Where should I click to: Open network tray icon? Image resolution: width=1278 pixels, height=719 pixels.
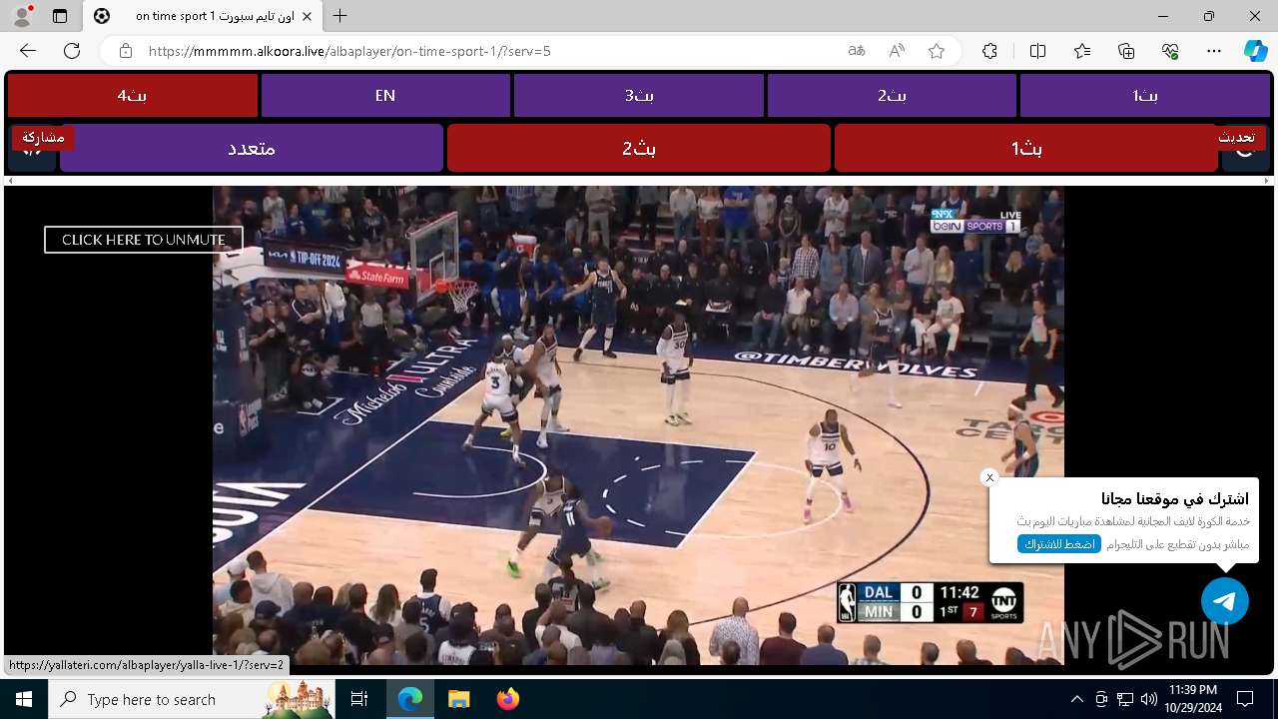[x=1124, y=699]
